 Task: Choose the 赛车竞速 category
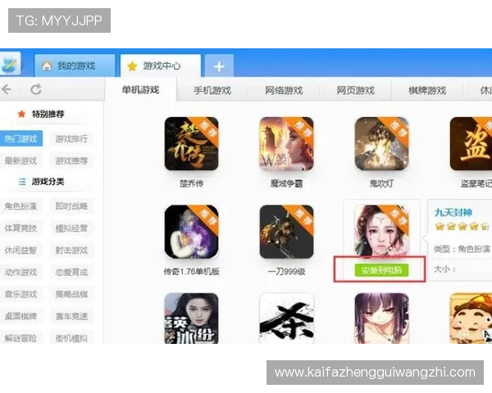(x=71, y=316)
